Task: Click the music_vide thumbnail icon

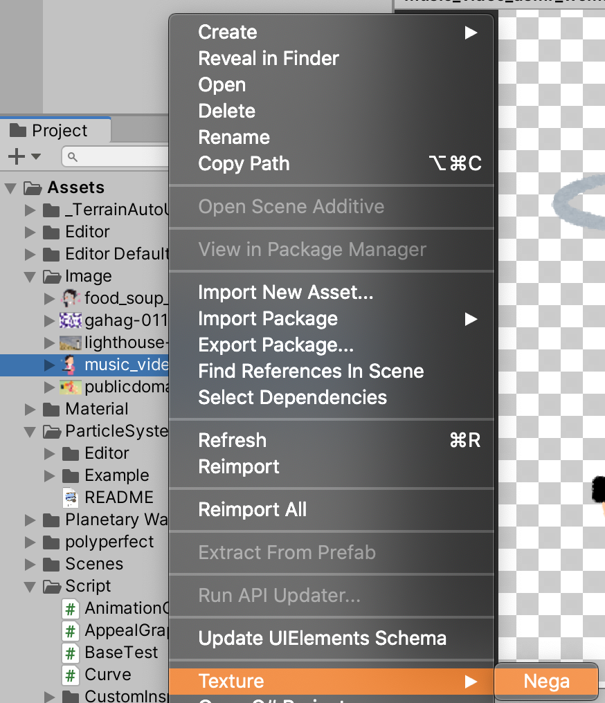Action: pyautogui.click(x=69, y=365)
